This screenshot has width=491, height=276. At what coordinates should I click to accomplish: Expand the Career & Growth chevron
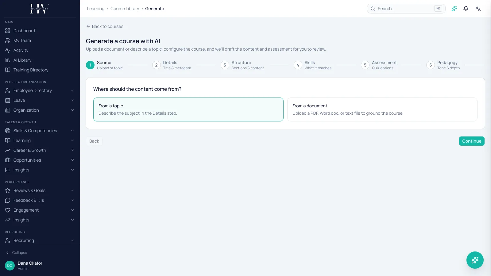pyautogui.click(x=72, y=150)
